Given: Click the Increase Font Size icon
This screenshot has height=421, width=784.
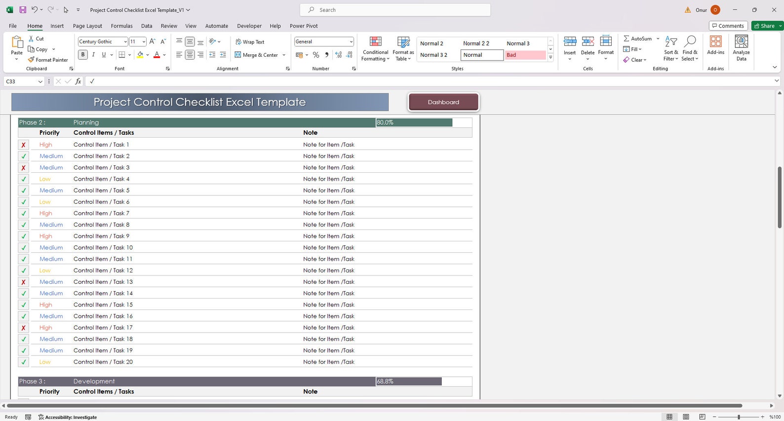Looking at the screenshot, I should pos(153,41).
